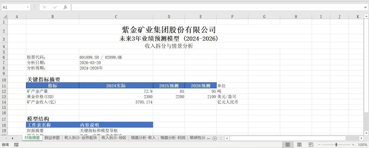The image size is (369, 148).
Task: Click the 工作表名称 header cell
Action: pyautogui.click(x=53, y=125)
